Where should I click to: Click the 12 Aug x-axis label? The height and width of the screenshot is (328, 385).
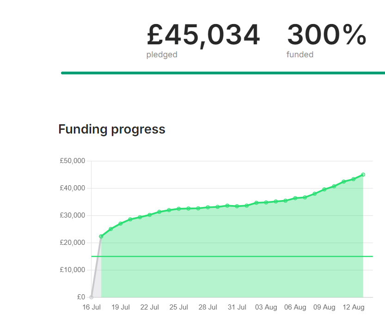pyautogui.click(x=354, y=307)
